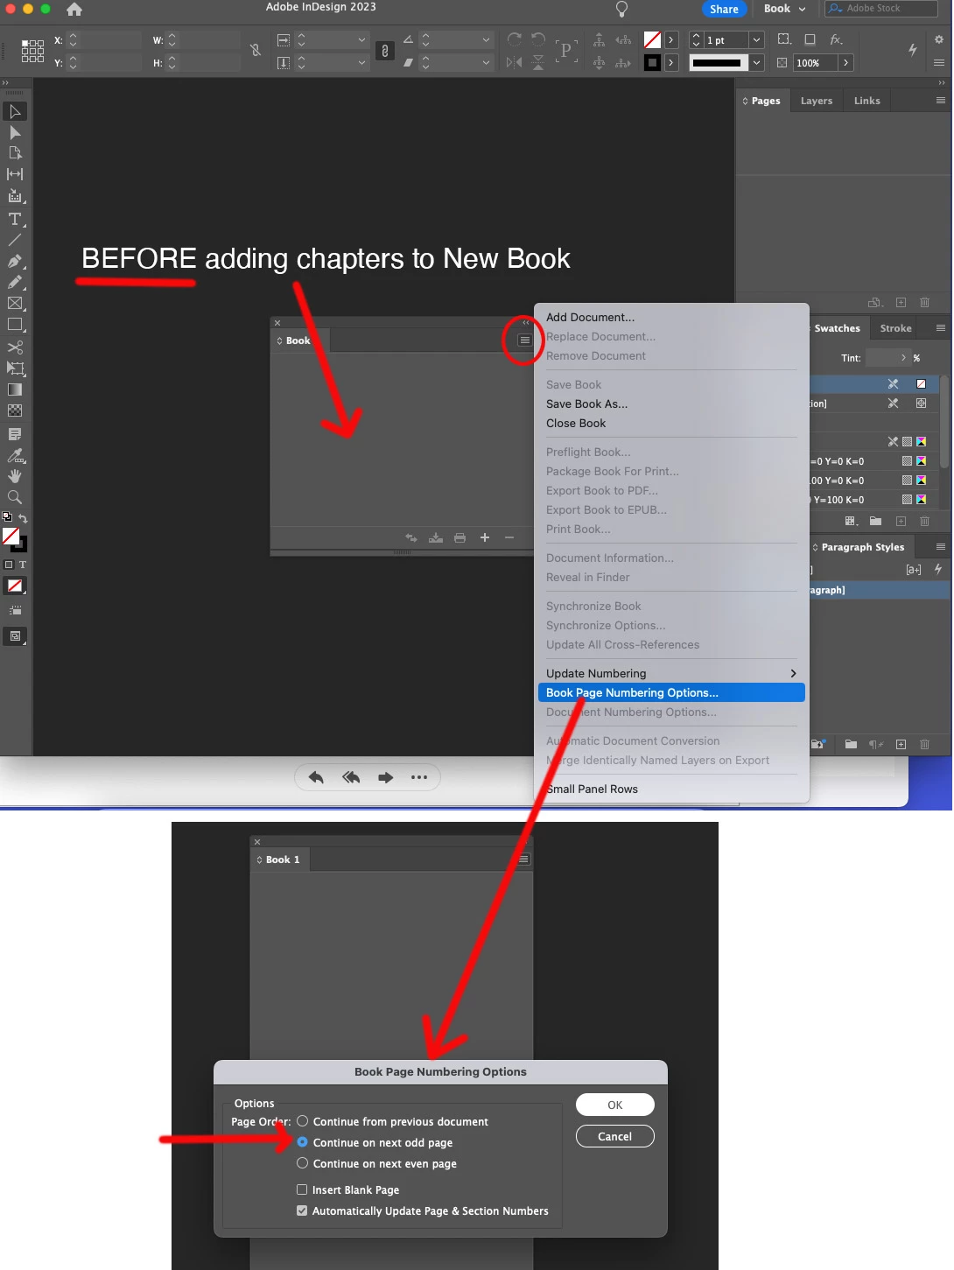Open stroke weight 1 pt dropdown
Viewport: 954px width, 1270px height.
(756, 40)
